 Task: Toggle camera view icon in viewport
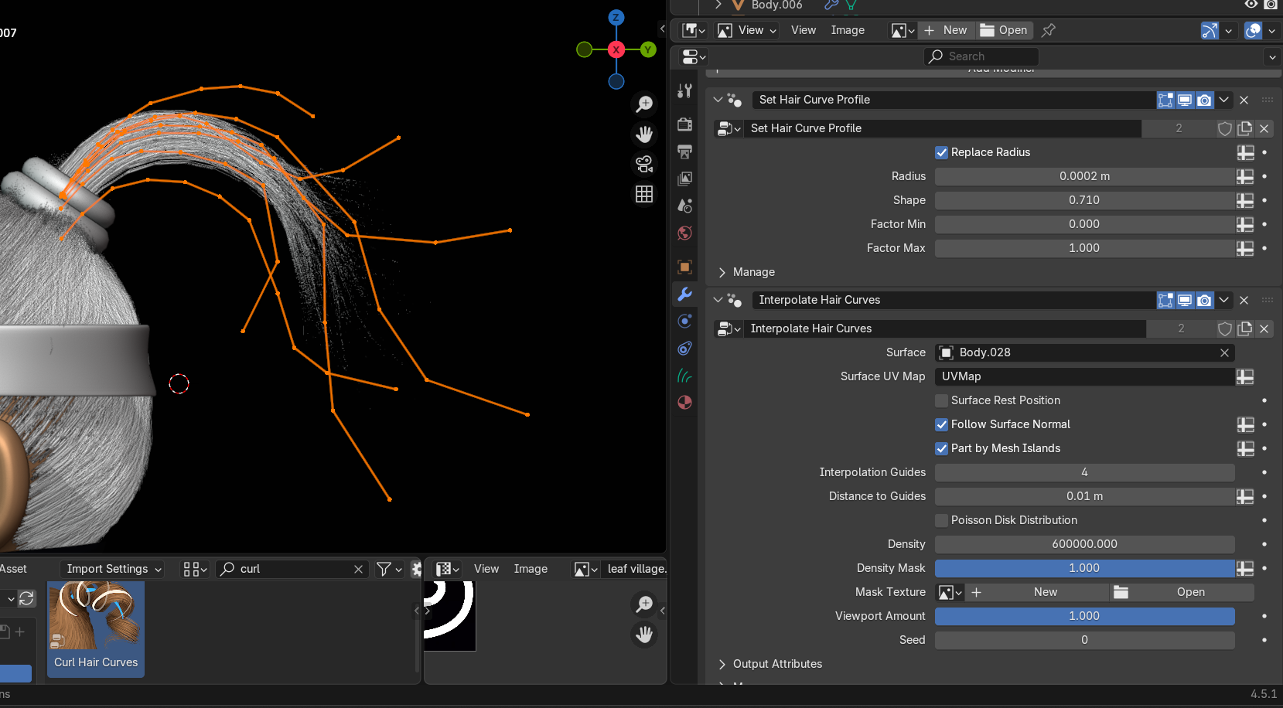644,164
